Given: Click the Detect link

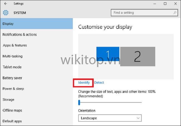Looking at the screenshot, I should pyautogui.click(x=99, y=83).
